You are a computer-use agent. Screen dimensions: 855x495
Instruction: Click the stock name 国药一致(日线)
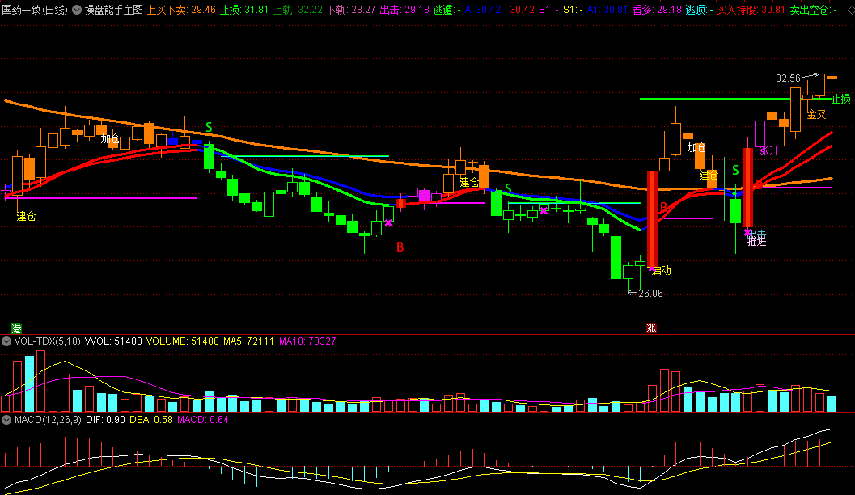(x=35, y=10)
